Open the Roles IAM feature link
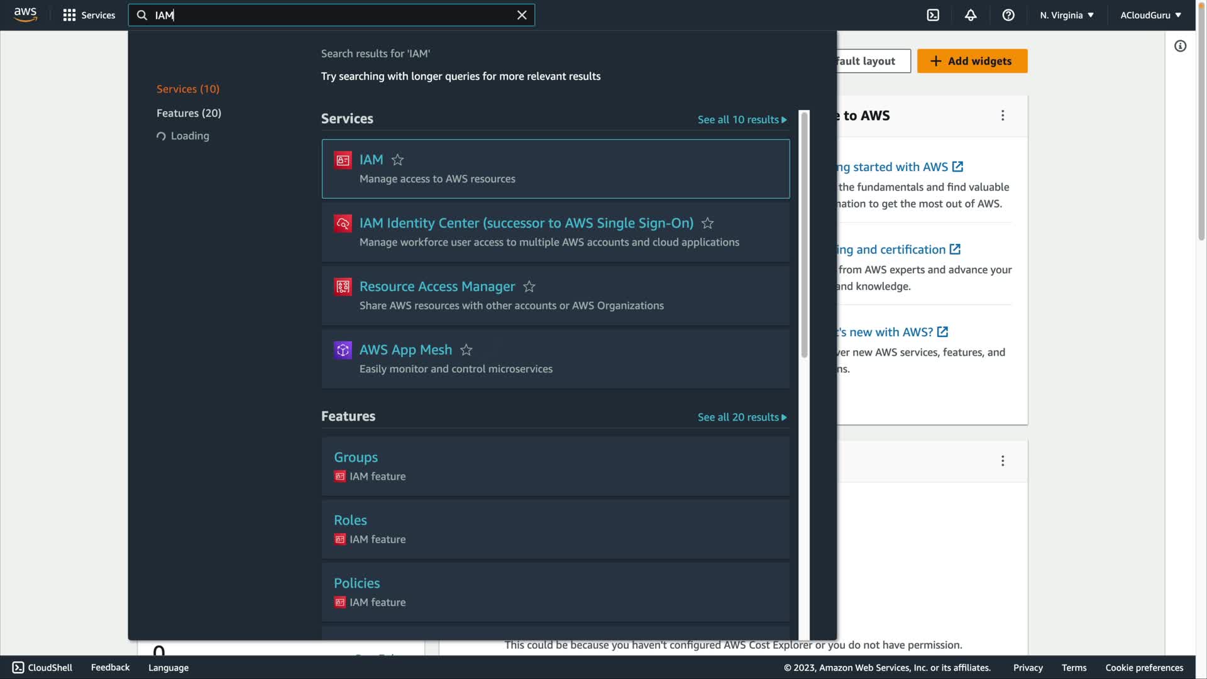Viewport: 1207px width, 679px height. pyautogui.click(x=350, y=520)
